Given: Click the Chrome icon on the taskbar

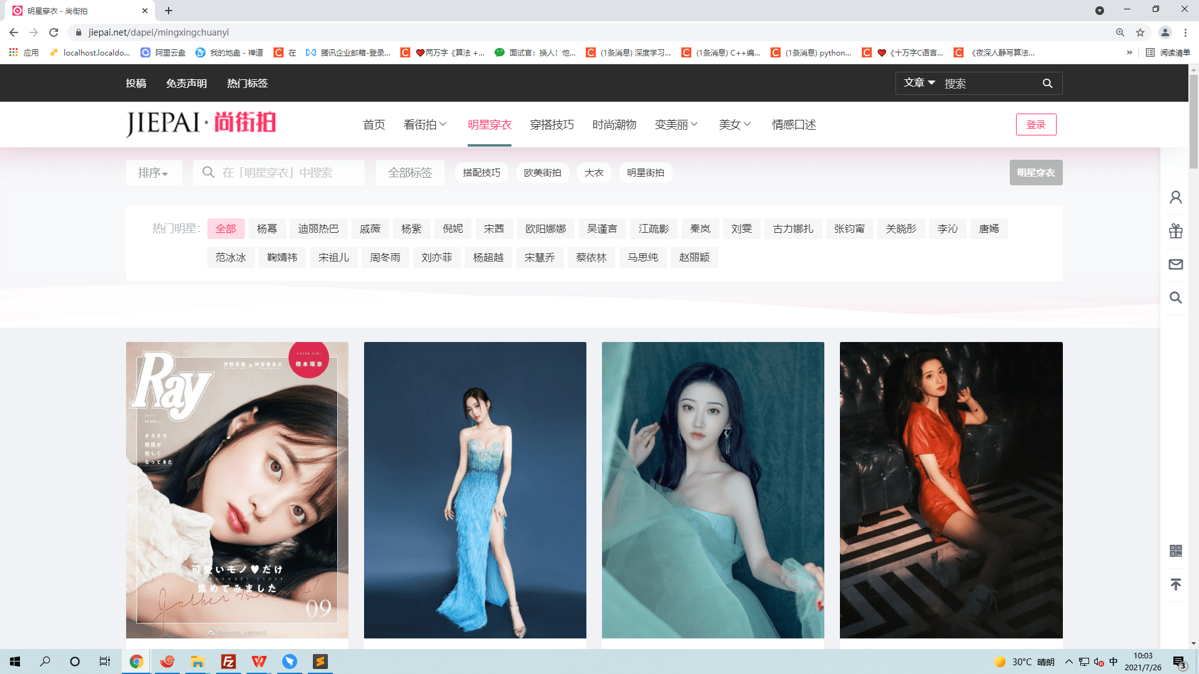Looking at the screenshot, I should coord(136,662).
